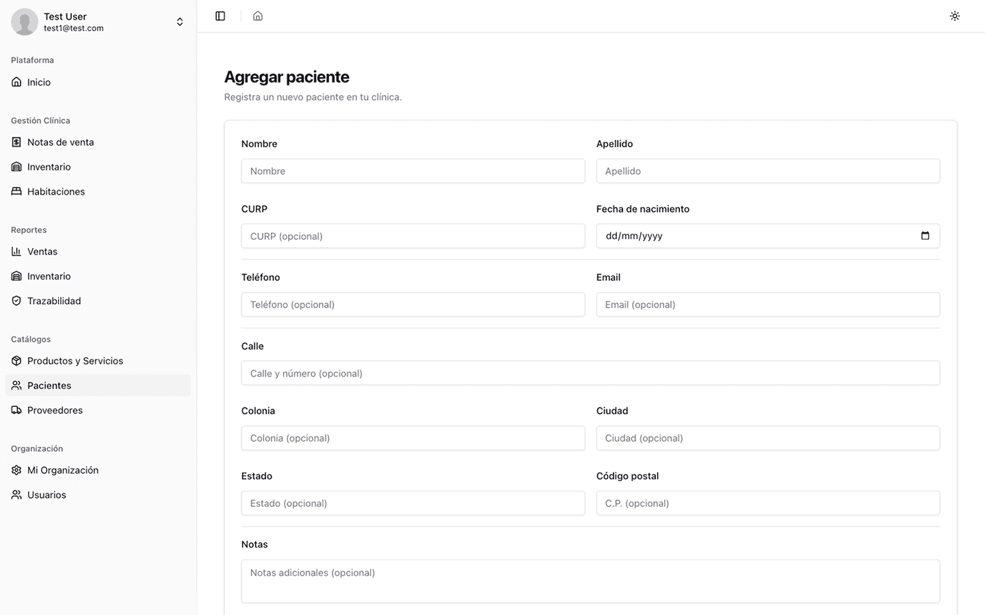This screenshot has width=985, height=615.
Task: Click into the CURP input
Action: 412,236
